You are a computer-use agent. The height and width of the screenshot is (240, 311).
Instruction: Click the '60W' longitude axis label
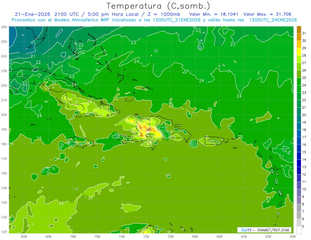click(x=293, y=236)
